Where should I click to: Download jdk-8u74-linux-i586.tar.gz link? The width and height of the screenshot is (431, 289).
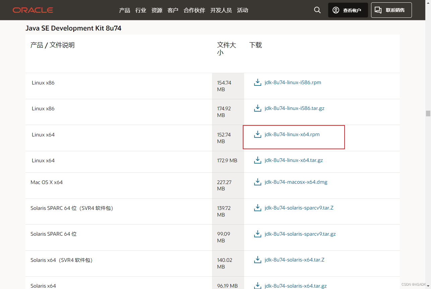tap(294, 108)
